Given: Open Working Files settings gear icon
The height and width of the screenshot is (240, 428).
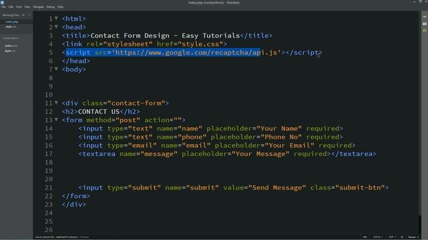Looking at the screenshot, I should point(23,15).
